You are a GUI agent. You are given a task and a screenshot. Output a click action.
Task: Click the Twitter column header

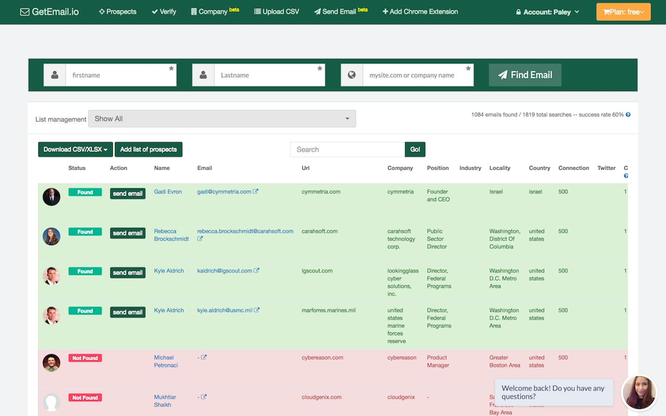tap(607, 168)
